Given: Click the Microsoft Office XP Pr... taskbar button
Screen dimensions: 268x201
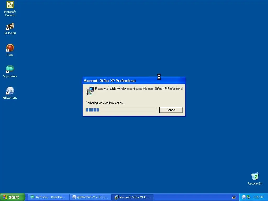Looking at the screenshot, I should 132,197.
